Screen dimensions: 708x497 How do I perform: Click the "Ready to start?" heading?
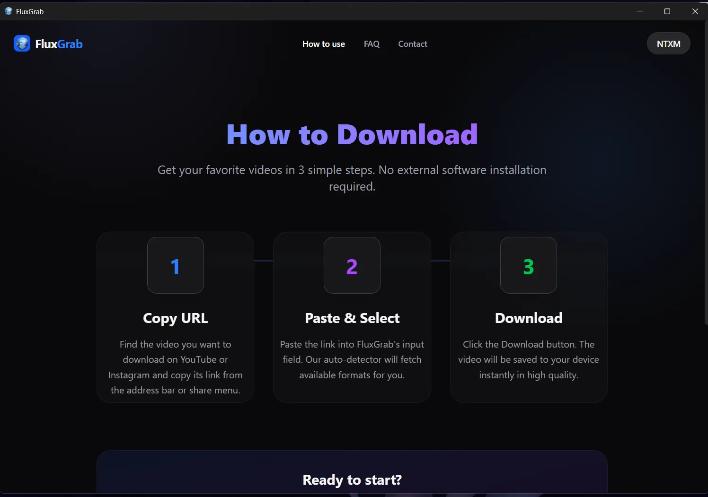coord(352,480)
